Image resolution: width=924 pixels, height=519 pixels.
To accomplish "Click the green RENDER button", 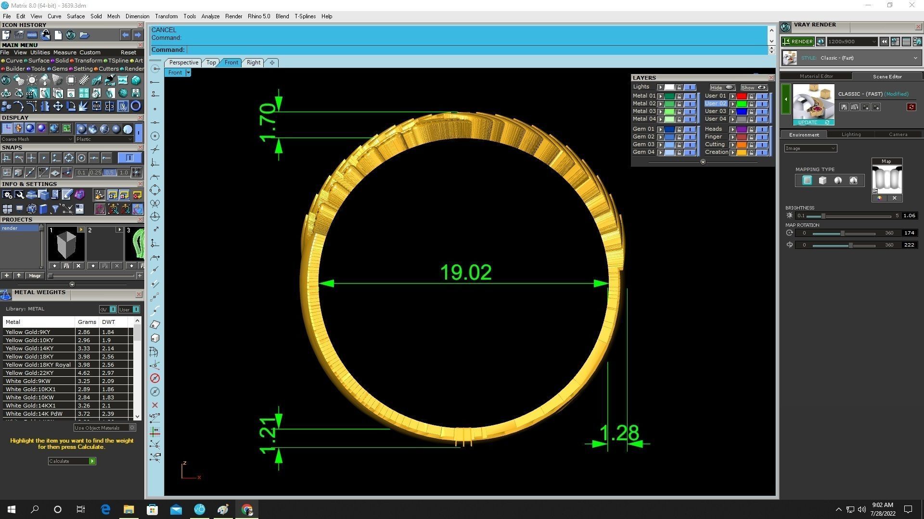I will pos(797,41).
